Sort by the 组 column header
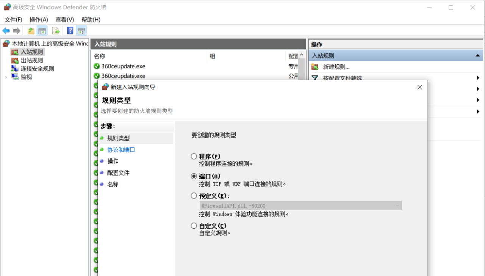This screenshot has width=485, height=276. (x=213, y=56)
